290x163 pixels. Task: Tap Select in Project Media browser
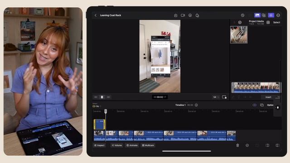click(x=276, y=22)
